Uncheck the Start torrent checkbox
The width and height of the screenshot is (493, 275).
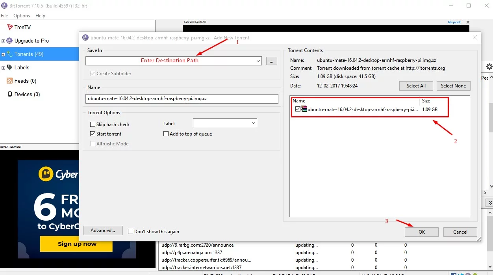(93, 134)
